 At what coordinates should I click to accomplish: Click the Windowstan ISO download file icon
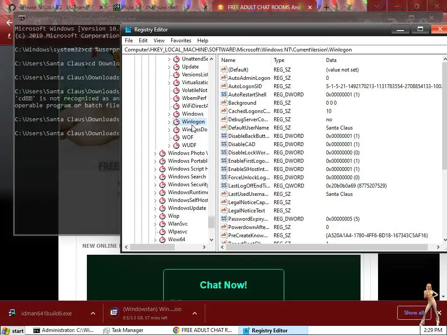click(x=114, y=312)
